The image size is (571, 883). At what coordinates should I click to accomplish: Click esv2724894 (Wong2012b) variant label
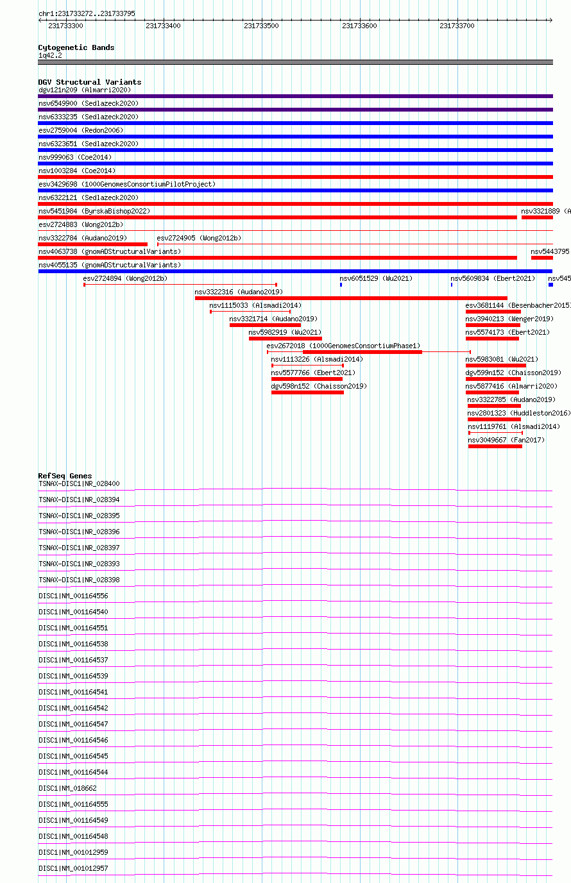click(125, 278)
